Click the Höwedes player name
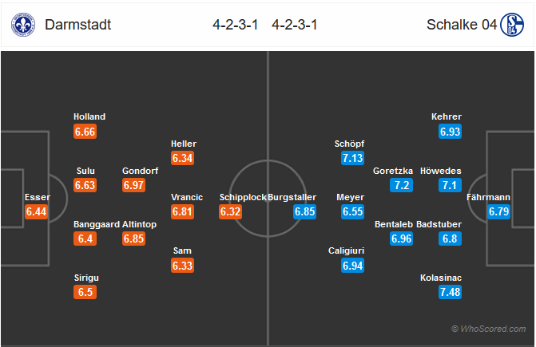The height and width of the screenshot is (347, 536). pos(441,171)
